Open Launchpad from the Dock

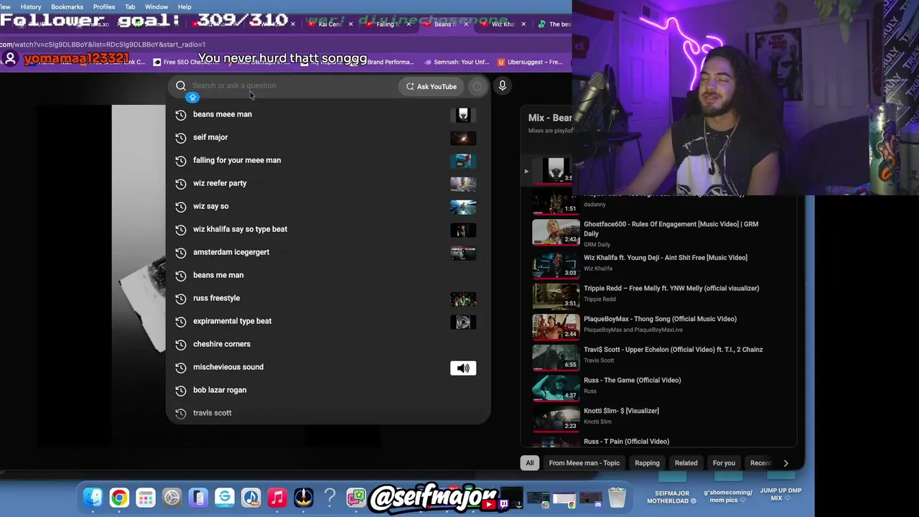click(146, 498)
